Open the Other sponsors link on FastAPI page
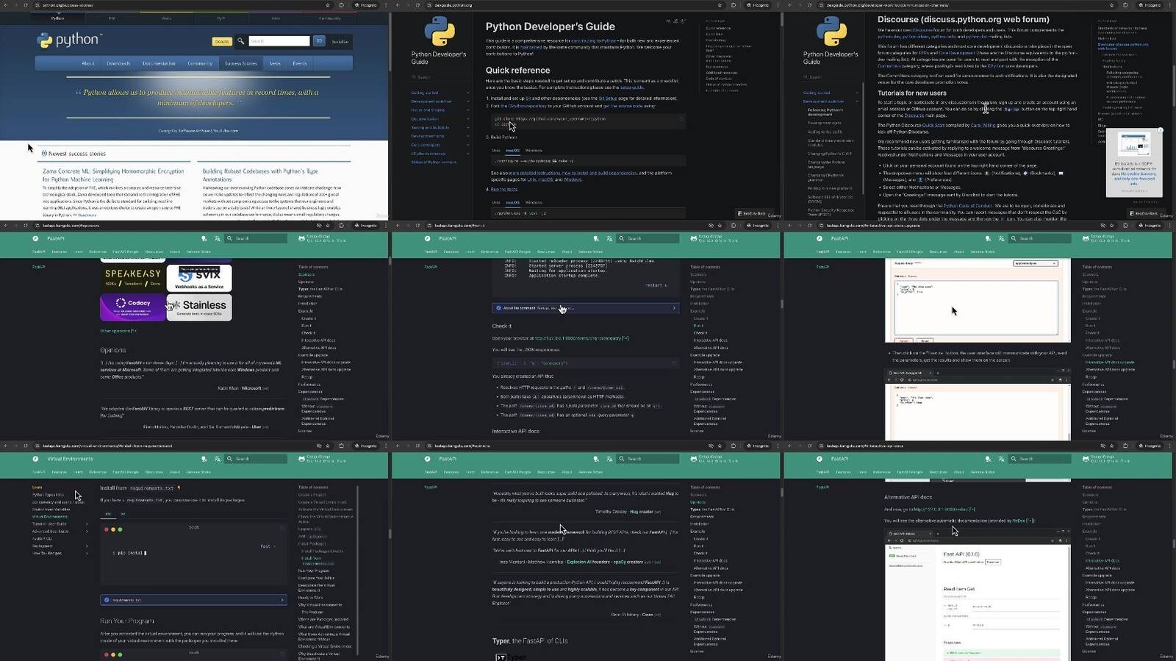The image size is (1176, 661). pos(118,331)
